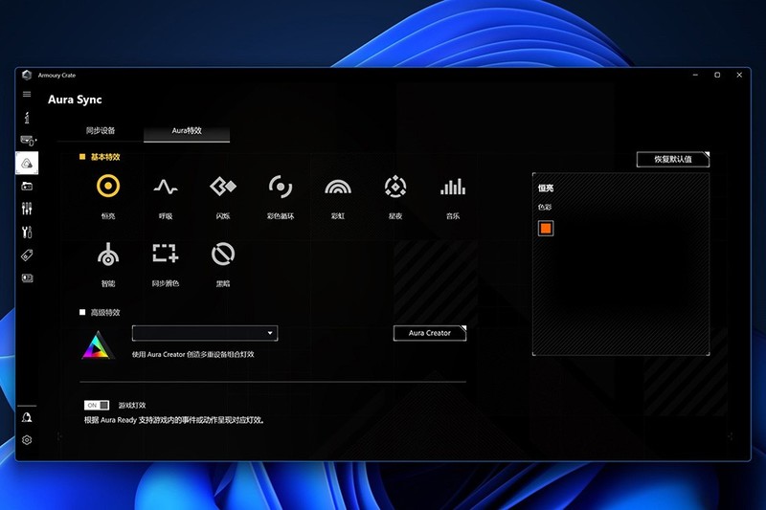Switch to the 同步设备 tab
This screenshot has width=766, height=510.
[101, 130]
